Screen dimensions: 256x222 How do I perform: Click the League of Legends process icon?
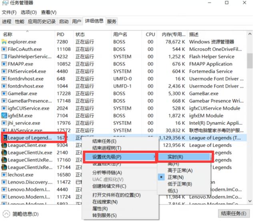4,138
